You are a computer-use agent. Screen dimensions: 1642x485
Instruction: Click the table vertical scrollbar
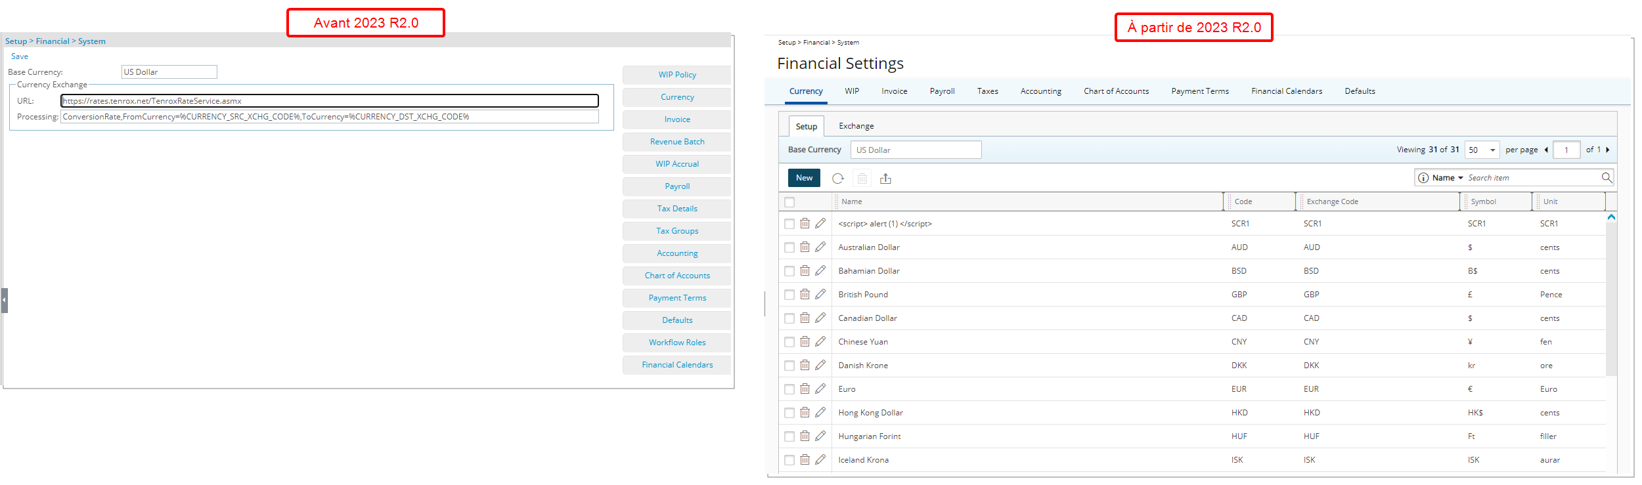[1611, 299]
